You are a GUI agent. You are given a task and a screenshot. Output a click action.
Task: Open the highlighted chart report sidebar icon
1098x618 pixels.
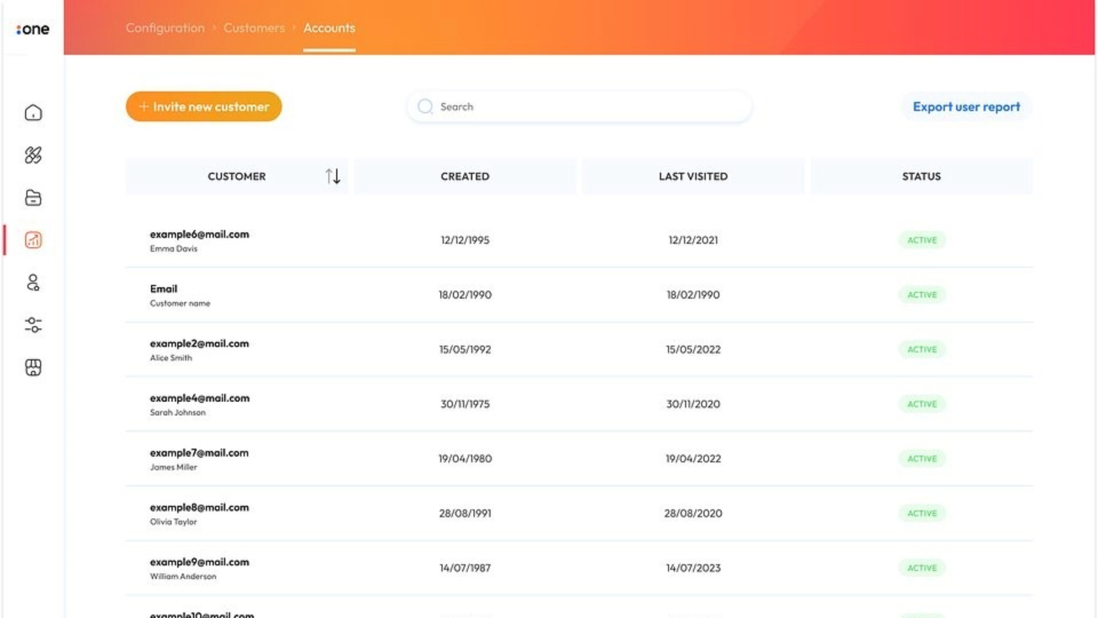pos(33,240)
